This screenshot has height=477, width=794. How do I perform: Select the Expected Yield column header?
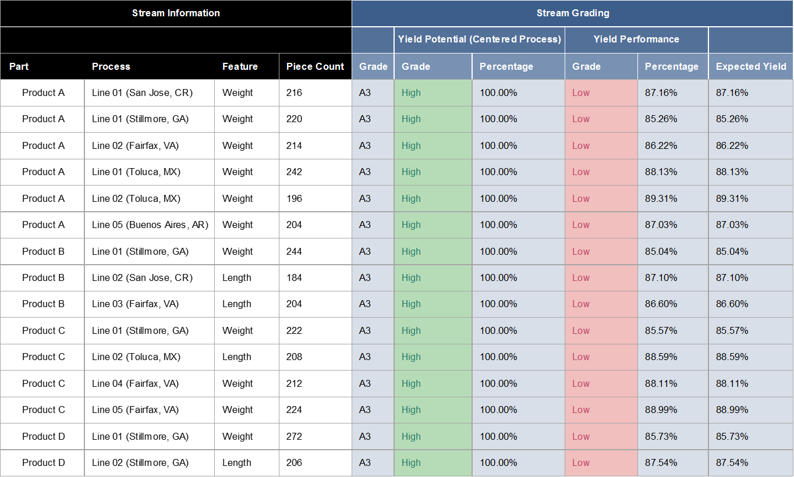click(751, 66)
